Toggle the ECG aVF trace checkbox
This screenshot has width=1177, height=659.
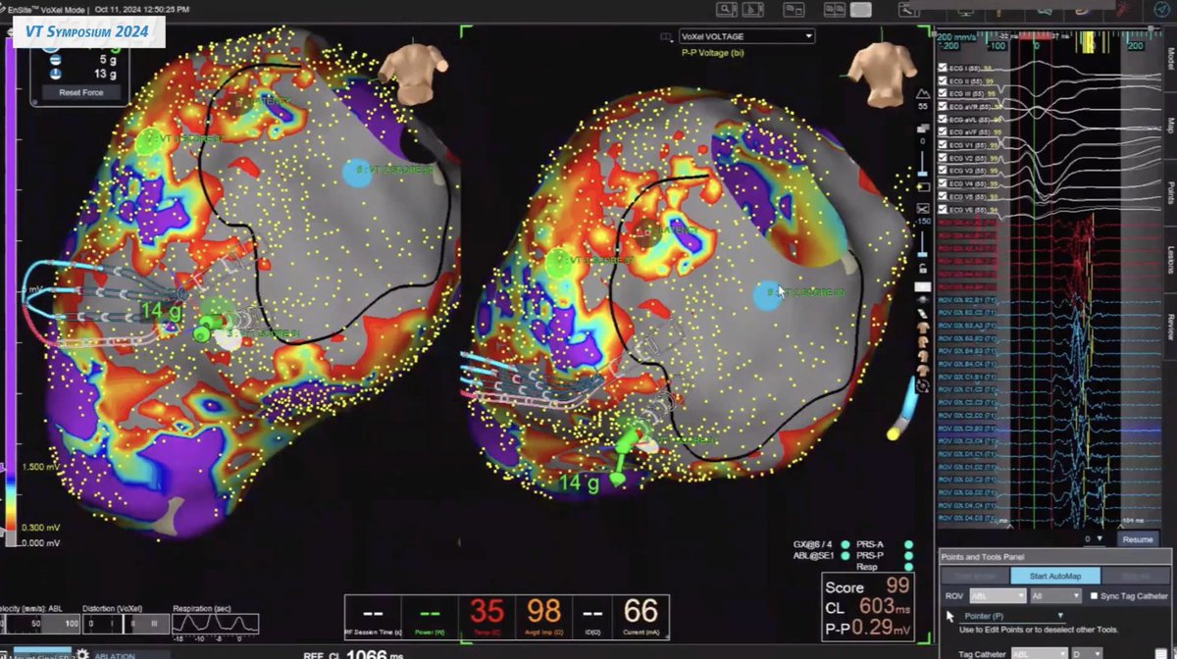pos(944,131)
